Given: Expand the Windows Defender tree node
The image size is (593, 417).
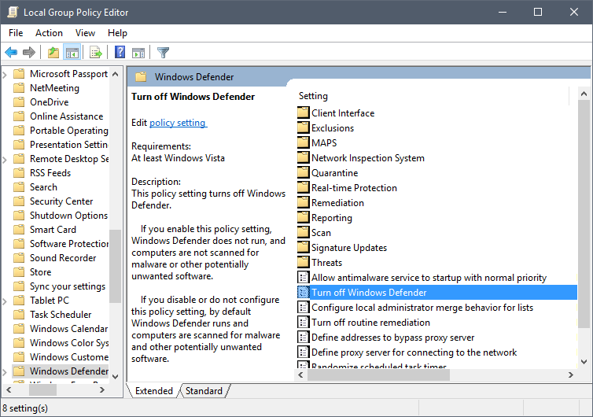Looking at the screenshot, I should click(x=5, y=371).
